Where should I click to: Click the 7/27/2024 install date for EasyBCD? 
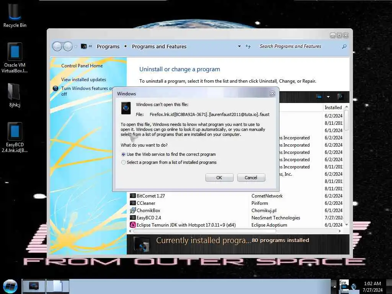coord(333,217)
